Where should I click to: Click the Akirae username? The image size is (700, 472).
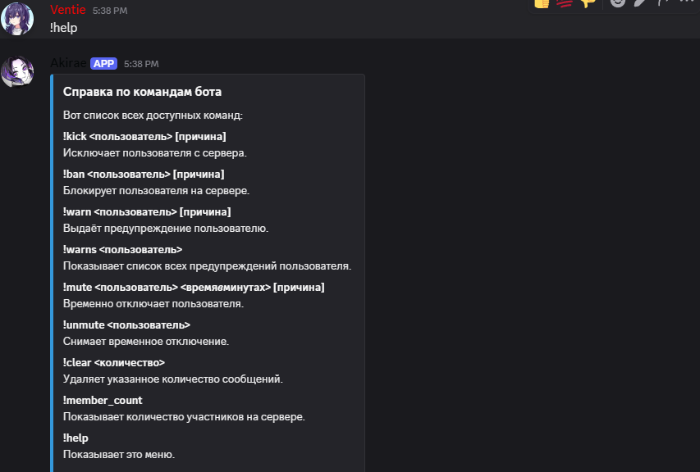pyautogui.click(x=67, y=63)
